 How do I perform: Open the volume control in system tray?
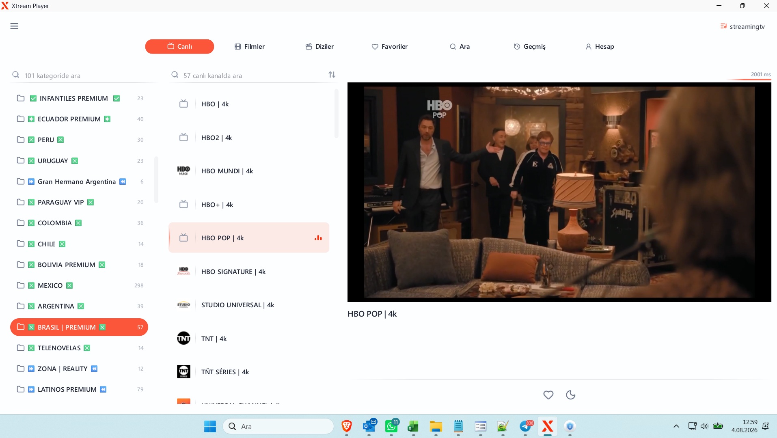(x=704, y=426)
